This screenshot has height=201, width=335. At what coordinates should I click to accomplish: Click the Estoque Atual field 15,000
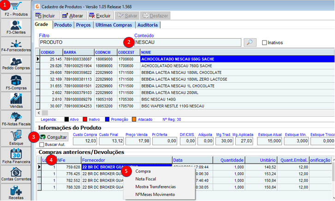(x=269, y=141)
